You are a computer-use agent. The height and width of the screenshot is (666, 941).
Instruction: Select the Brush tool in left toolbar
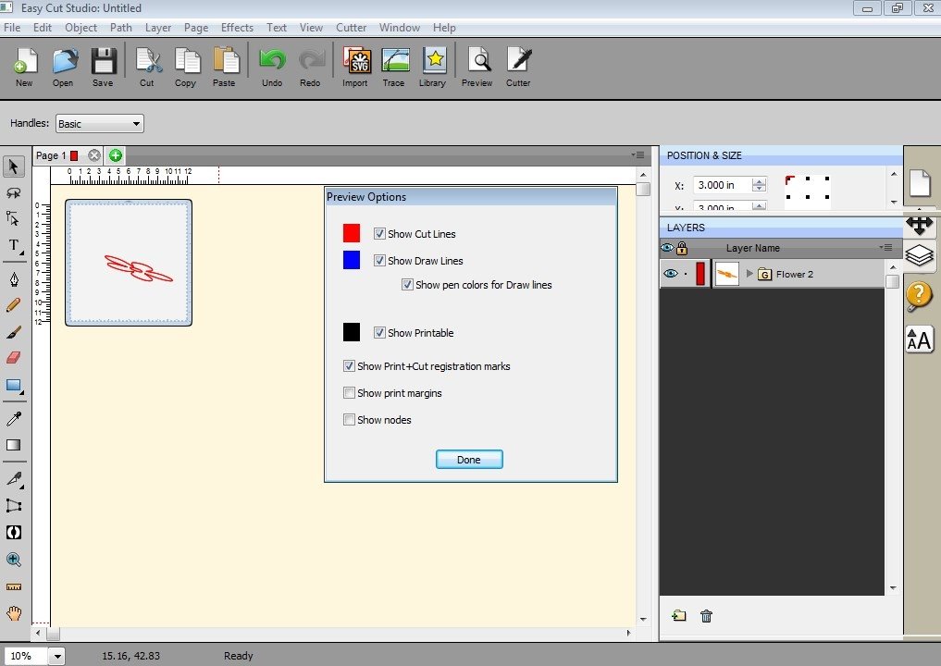tap(13, 332)
